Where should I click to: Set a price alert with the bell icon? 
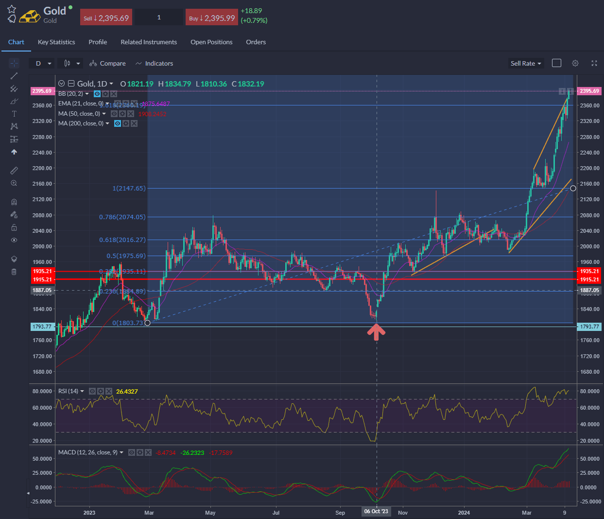pyautogui.click(x=12, y=19)
